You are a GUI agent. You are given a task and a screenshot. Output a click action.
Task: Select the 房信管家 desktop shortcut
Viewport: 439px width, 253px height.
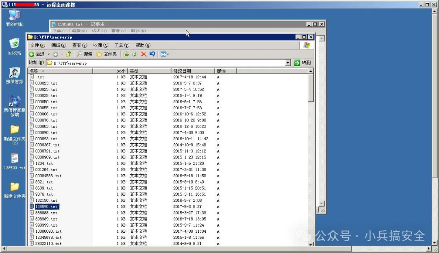pyautogui.click(x=15, y=73)
